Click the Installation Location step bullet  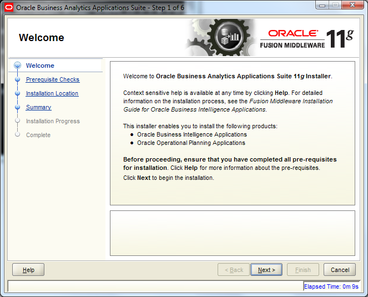tap(17, 93)
